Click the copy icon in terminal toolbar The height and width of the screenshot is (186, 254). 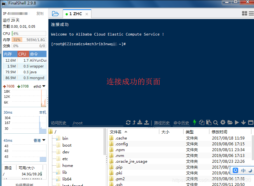pyautogui.click(x=202, y=122)
